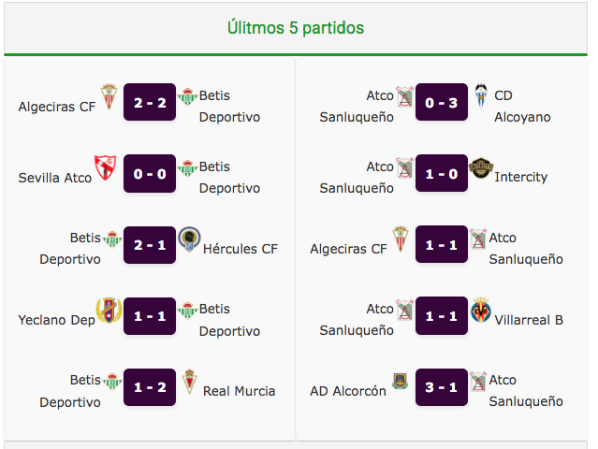Click the Yeclano Dep club crest
The width and height of the screenshot is (598, 449).
point(109,311)
